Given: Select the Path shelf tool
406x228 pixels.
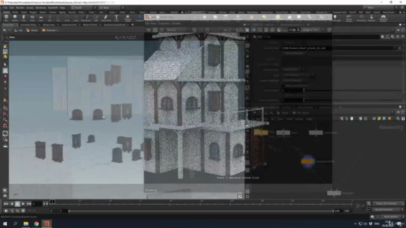Looking at the screenshot, I should point(96,18).
